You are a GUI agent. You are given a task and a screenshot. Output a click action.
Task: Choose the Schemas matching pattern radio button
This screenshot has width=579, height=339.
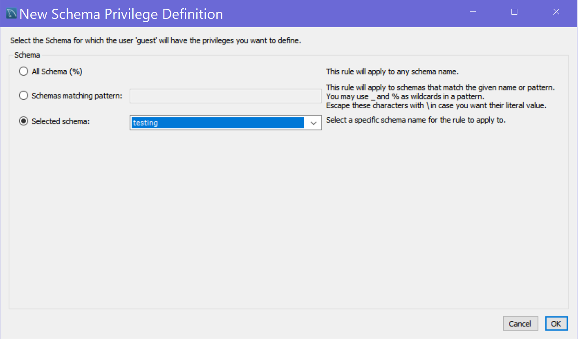(x=24, y=96)
